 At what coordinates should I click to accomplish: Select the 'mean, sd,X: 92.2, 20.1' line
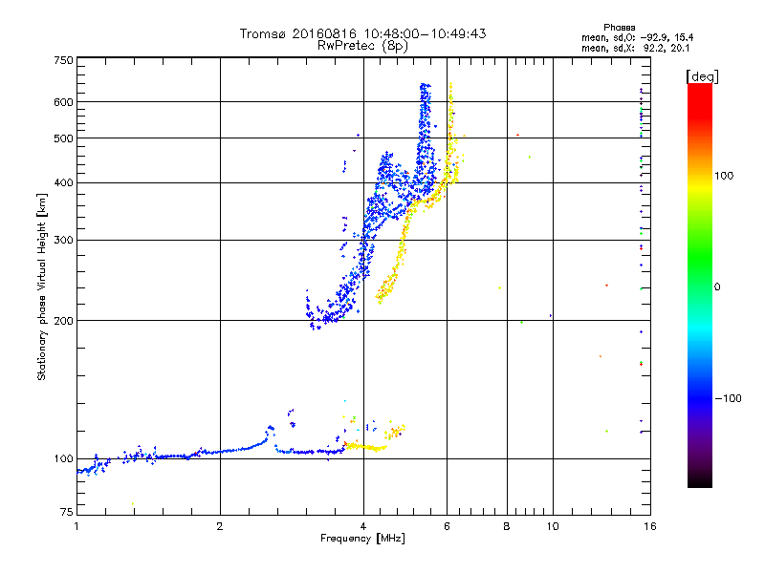[635, 48]
